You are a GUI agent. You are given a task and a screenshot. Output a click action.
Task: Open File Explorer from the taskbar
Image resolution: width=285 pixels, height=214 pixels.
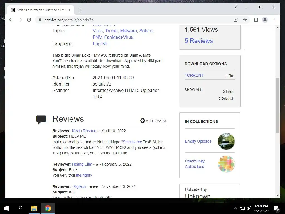coord(34,208)
